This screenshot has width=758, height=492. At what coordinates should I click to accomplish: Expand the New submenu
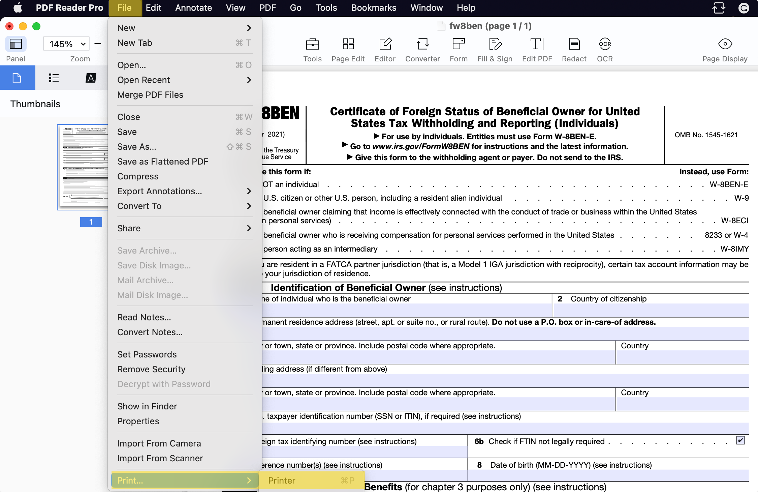click(x=185, y=28)
